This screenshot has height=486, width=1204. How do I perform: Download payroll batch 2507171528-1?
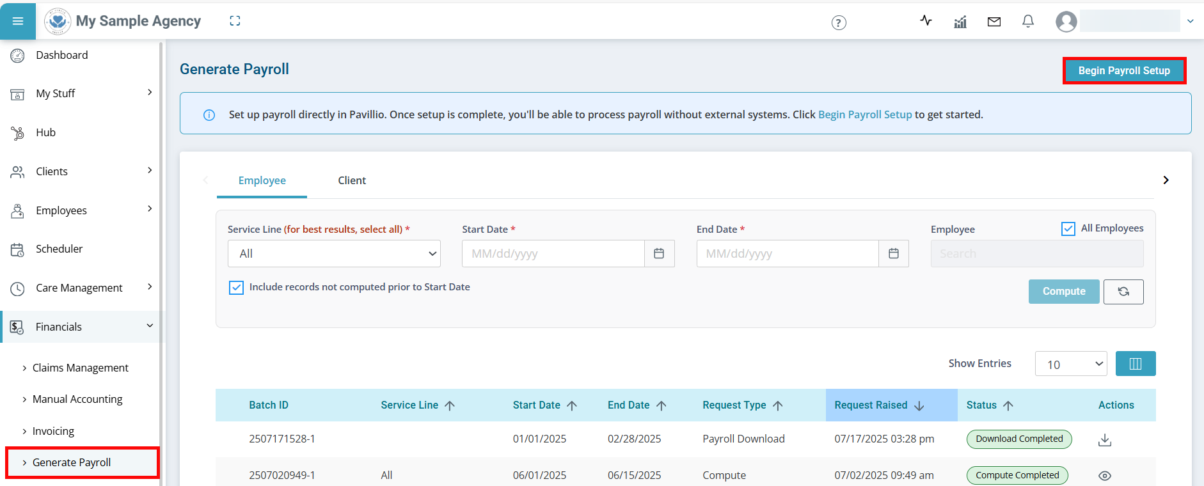pyautogui.click(x=1104, y=440)
